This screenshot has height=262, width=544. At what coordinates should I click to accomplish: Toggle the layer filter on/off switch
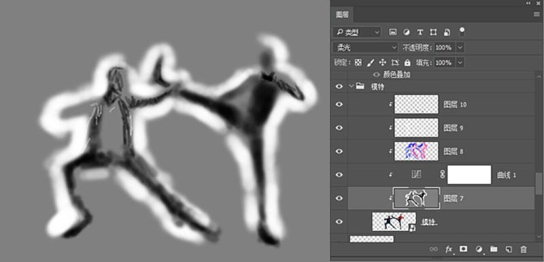462,31
